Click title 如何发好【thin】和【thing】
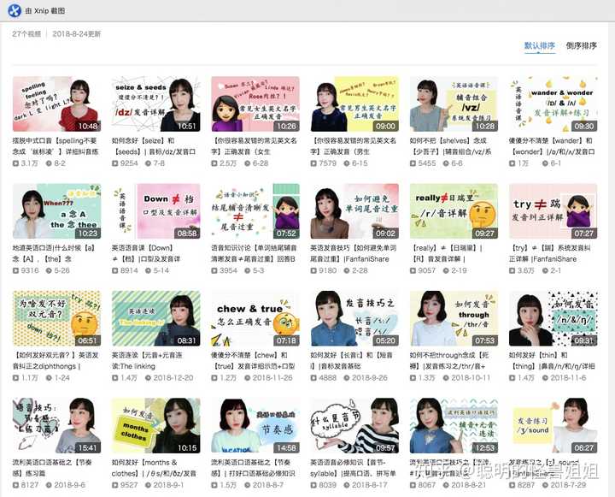615x497 pixels. [552, 361]
